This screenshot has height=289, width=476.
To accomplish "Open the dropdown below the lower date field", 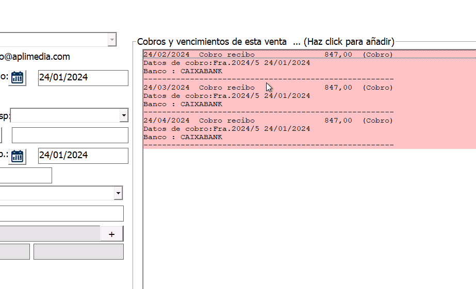I will click(118, 193).
